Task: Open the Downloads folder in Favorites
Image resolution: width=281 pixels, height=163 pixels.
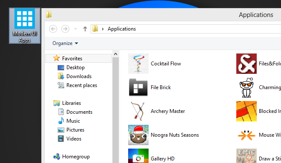Action: point(75,76)
